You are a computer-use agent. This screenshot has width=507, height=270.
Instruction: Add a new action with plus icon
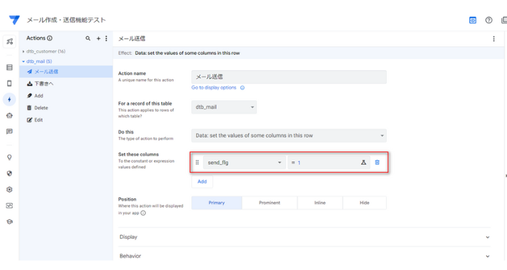pos(98,38)
